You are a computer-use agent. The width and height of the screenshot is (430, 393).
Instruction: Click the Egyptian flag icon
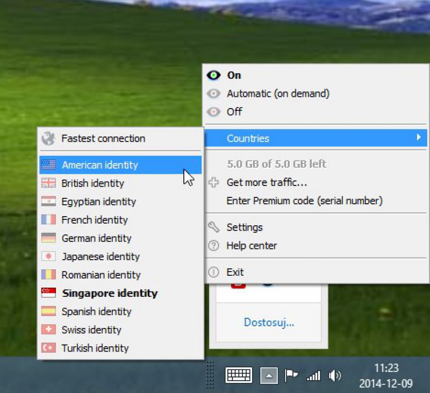pos(48,201)
